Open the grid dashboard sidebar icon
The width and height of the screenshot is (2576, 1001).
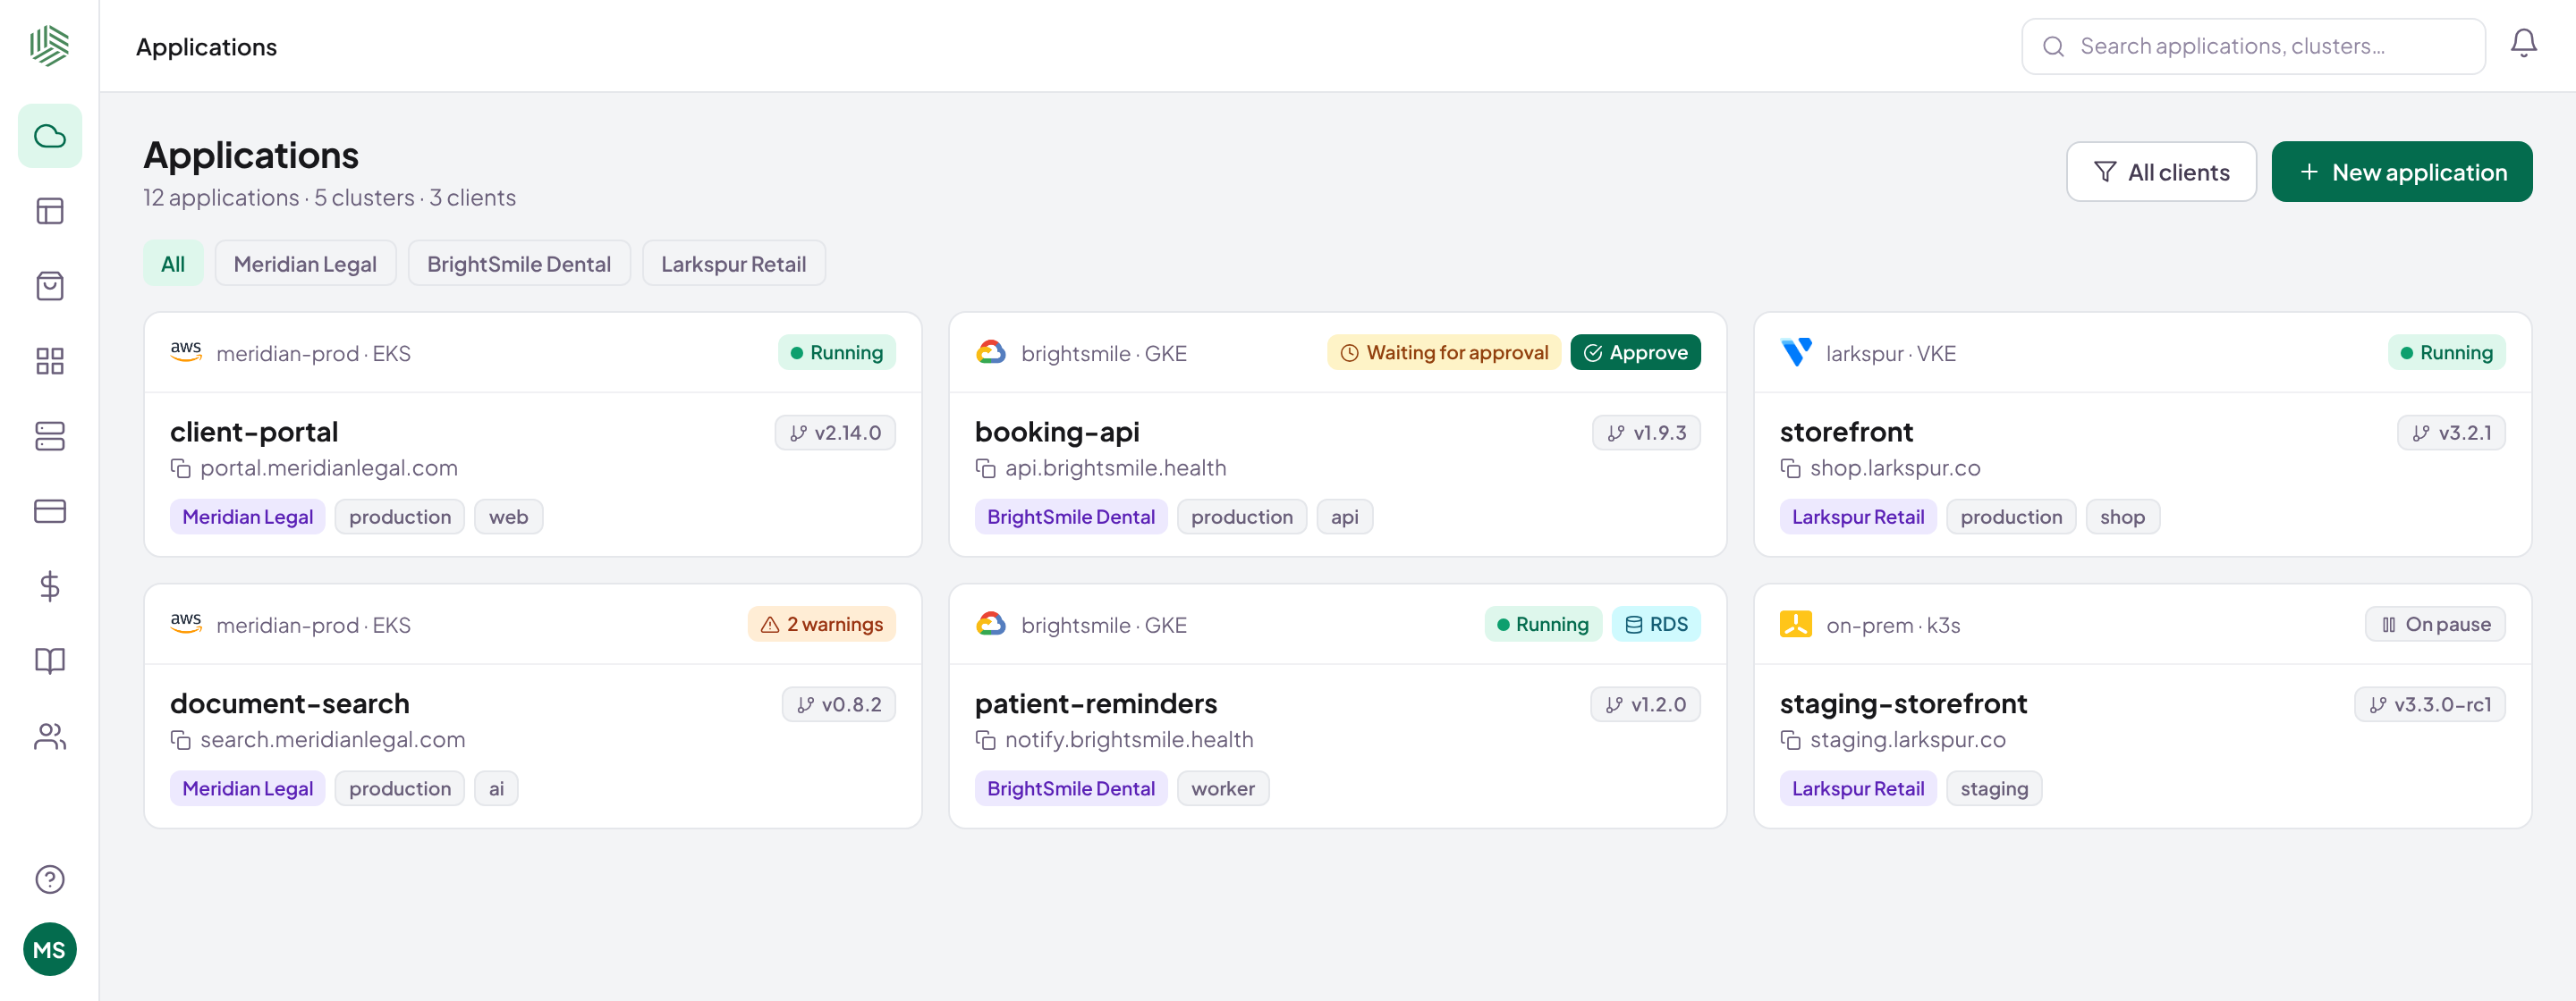tap(50, 361)
